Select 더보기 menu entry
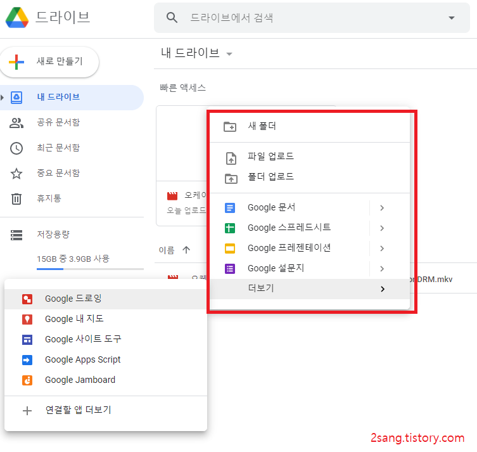Image resolution: width=477 pixels, height=452 pixels. tap(310, 289)
